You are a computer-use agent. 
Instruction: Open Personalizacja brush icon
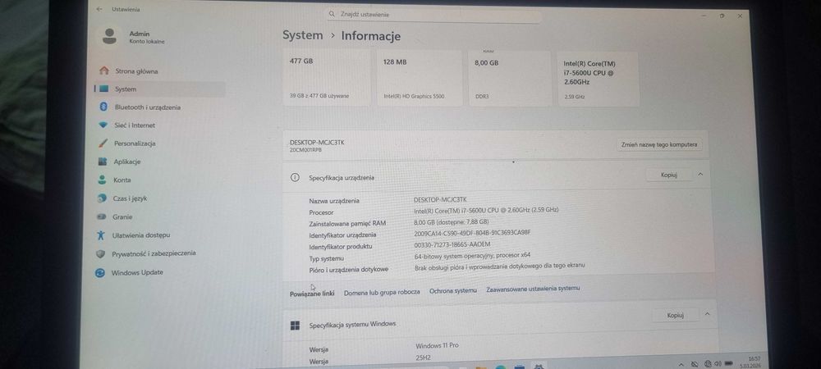point(103,143)
